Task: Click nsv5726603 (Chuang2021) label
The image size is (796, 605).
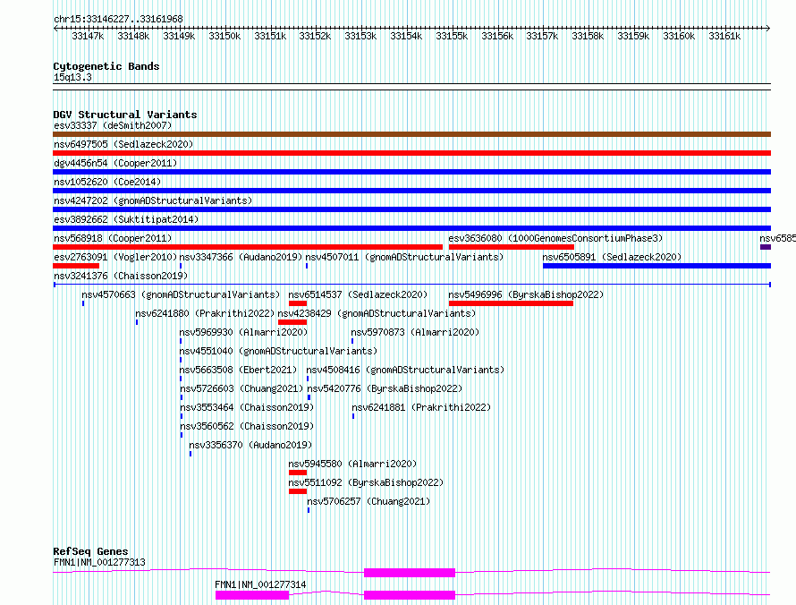Action: [241, 388]
